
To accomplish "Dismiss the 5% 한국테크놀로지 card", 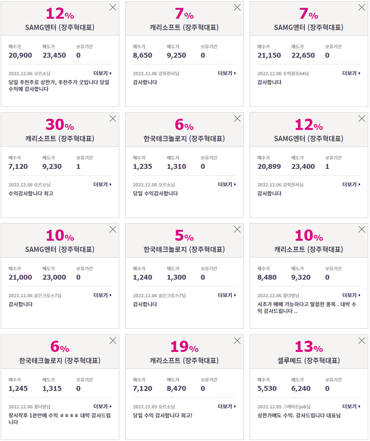I will 237,229.
